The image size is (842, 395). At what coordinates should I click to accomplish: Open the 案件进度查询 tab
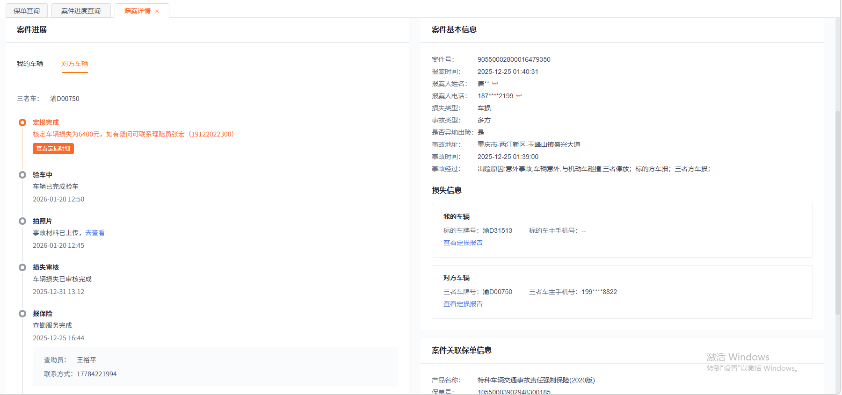pyautogui.click(x=81, y=11)
